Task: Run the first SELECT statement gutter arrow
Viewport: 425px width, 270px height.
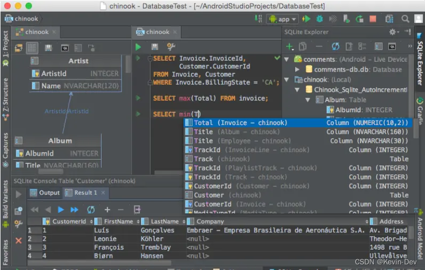Action: pyautogui.click(x=138, y=58)
